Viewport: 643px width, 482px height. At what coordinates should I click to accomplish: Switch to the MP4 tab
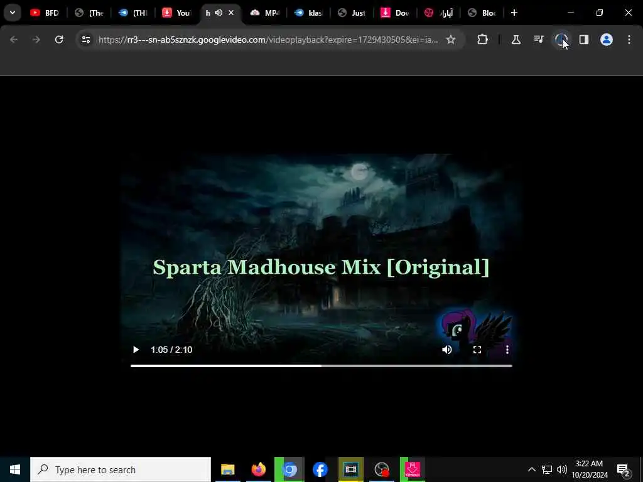point(265,13)
